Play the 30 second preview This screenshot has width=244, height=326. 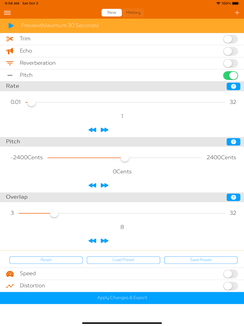point(10,25)
